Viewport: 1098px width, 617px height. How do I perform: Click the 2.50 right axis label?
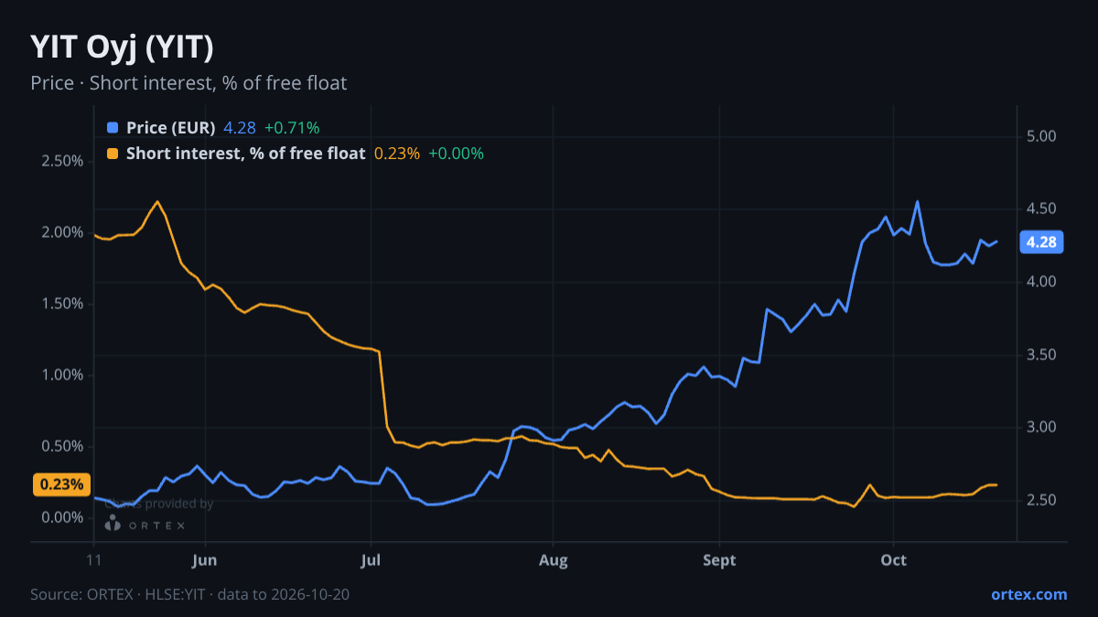[1042, 500]
